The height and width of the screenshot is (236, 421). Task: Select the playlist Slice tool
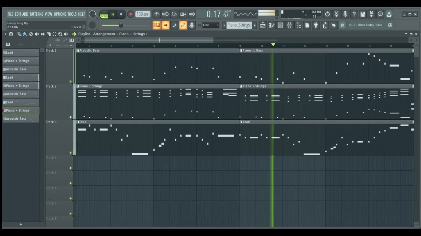pyautogui.click(x=49, y=34)
